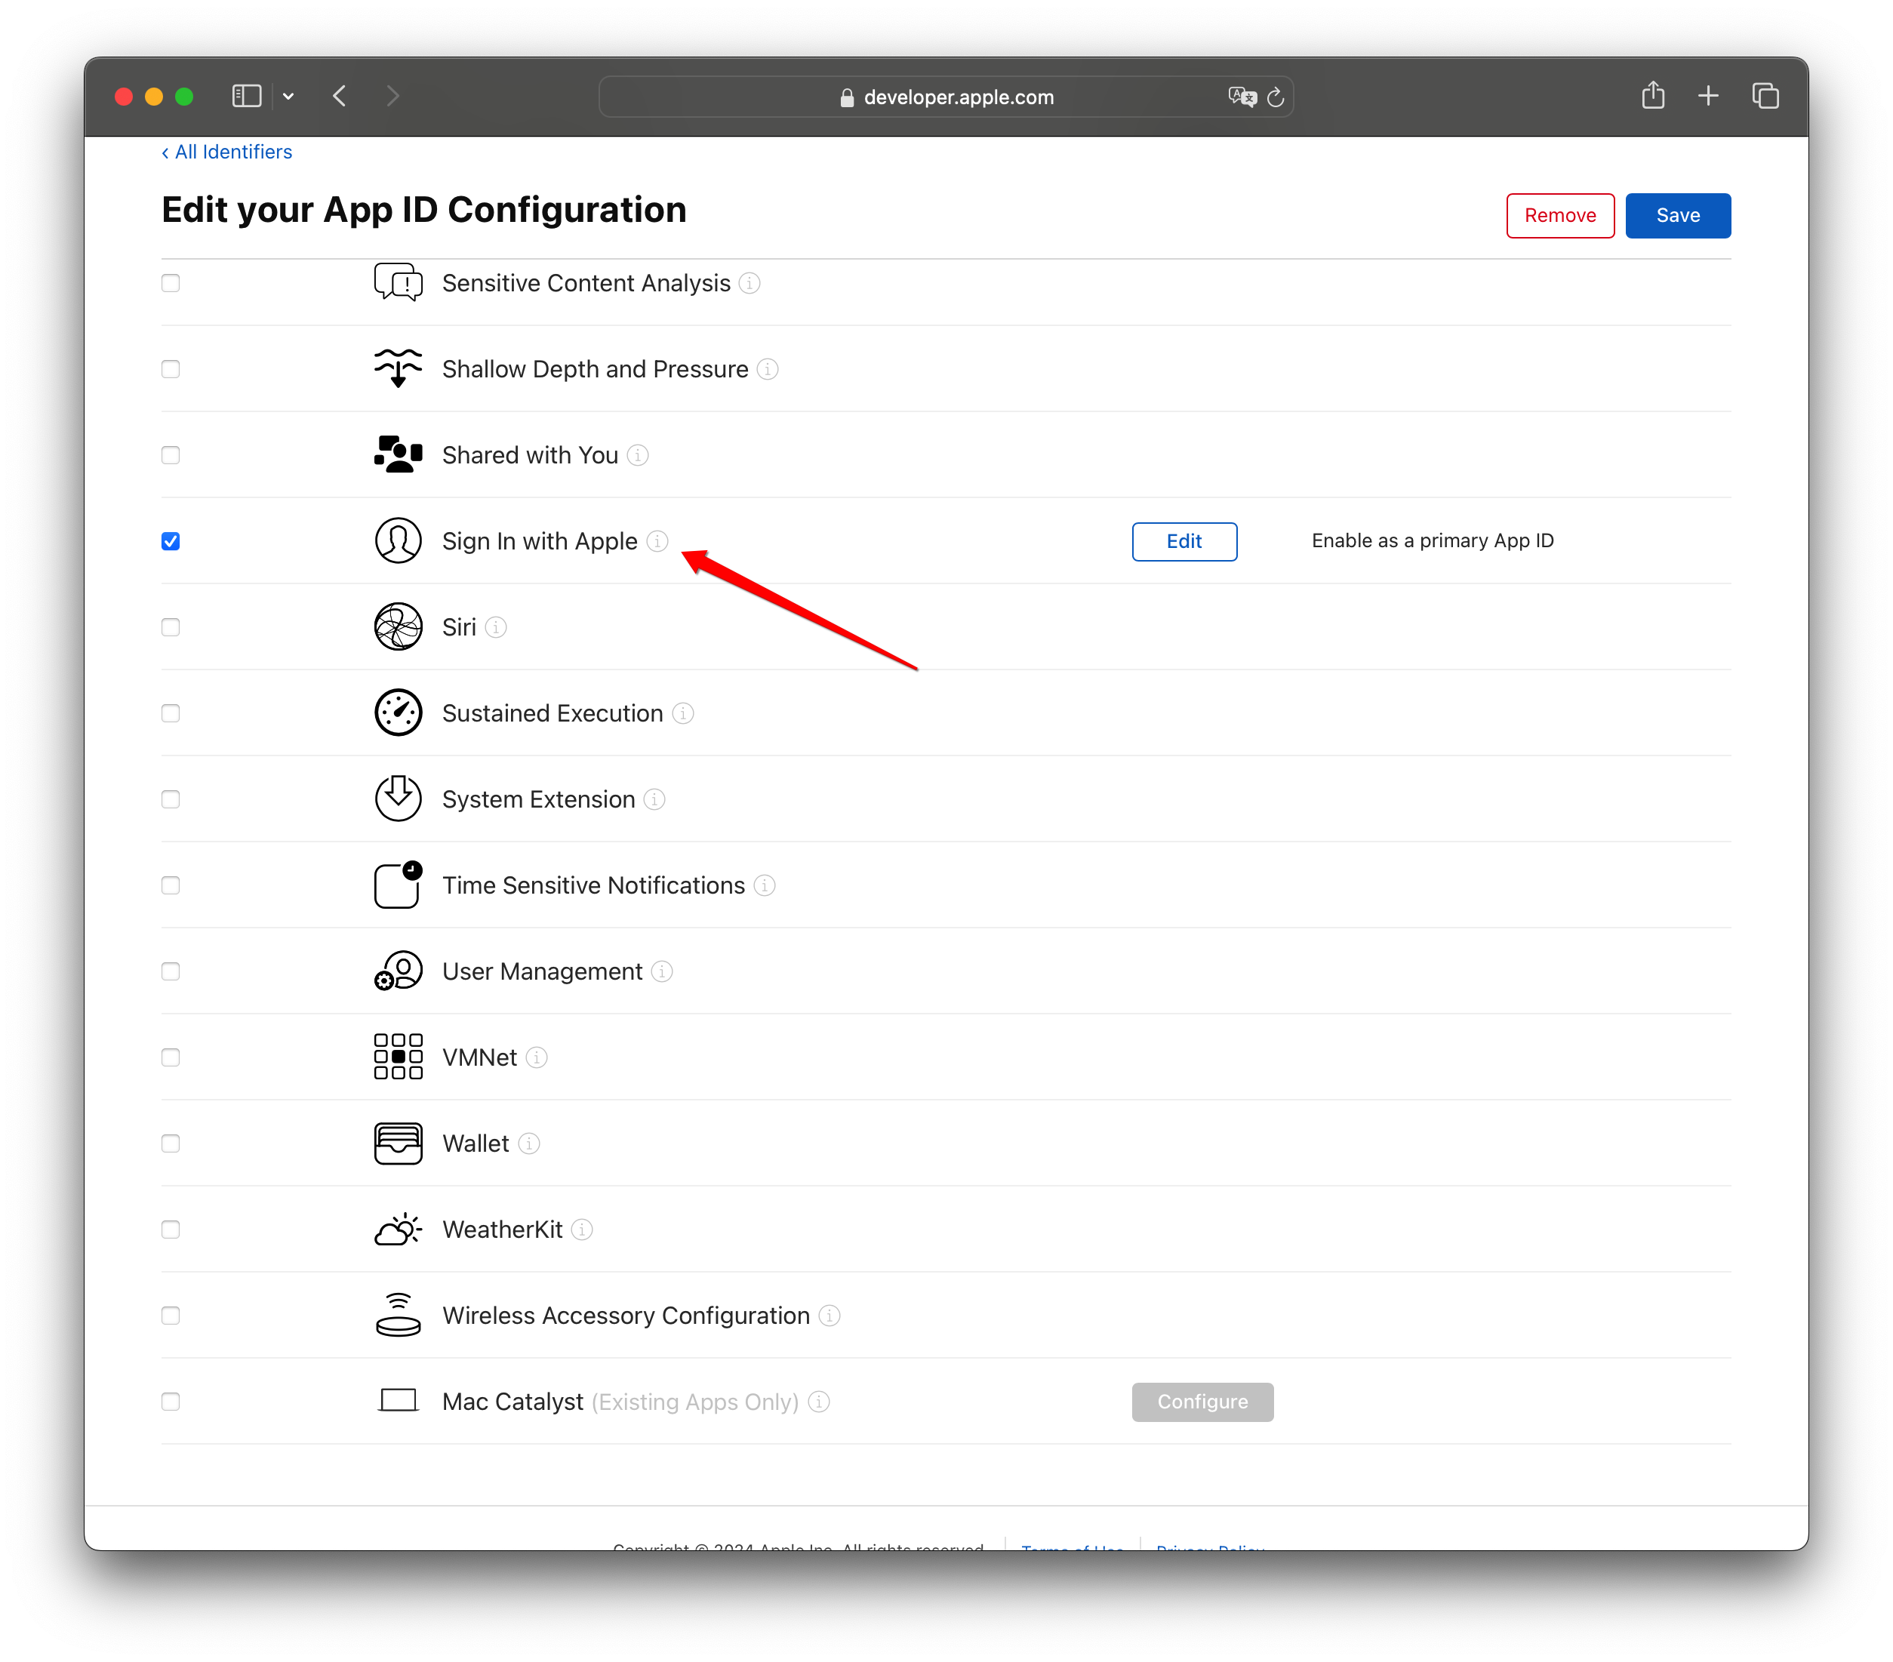The image size is (1893, 1662).
Task: Tick the WeatherKit checkbox
Action: pyautogui.click(x=171, y=1230)
